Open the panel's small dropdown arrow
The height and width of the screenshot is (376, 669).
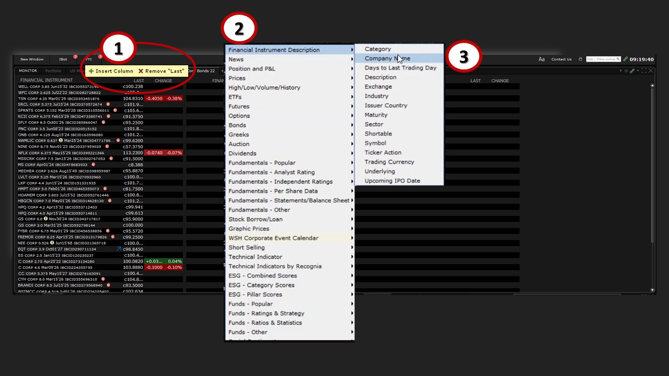click(x=638, y=71)
